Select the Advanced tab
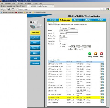The width and height of the screenshot is (110, 108). coord(65,20)
